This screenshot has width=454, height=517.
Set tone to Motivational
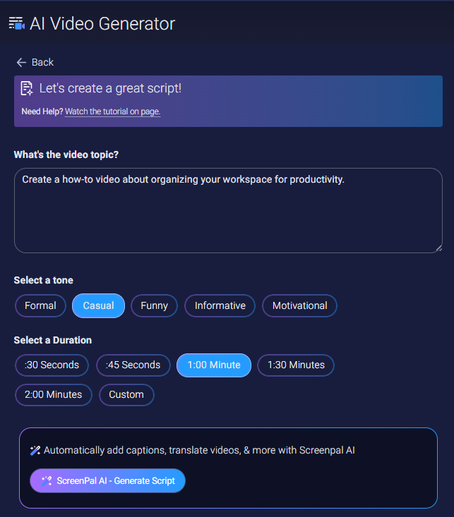[x=299, y=305]
